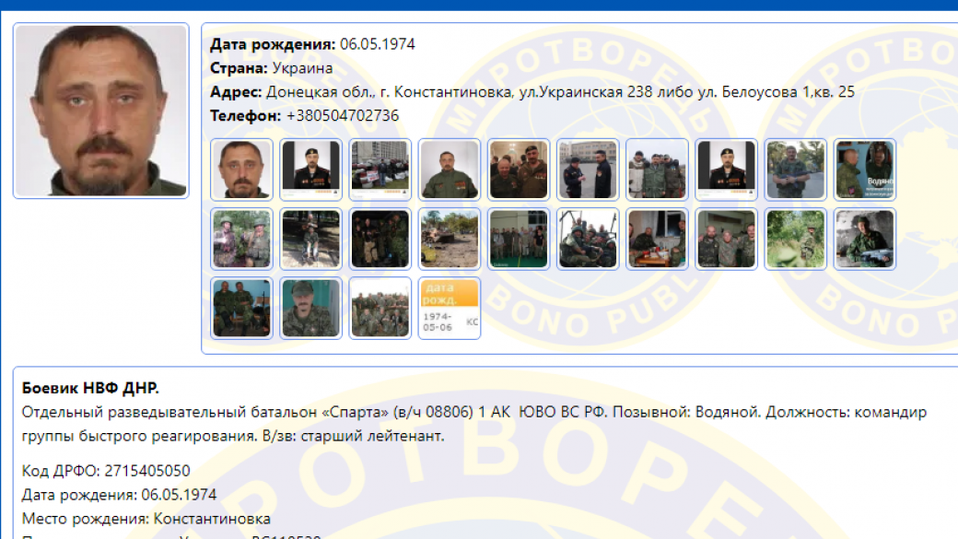Open the group lined up in hall thumbnail
This screenshot has height=539, width=958.
pos(519,239)
